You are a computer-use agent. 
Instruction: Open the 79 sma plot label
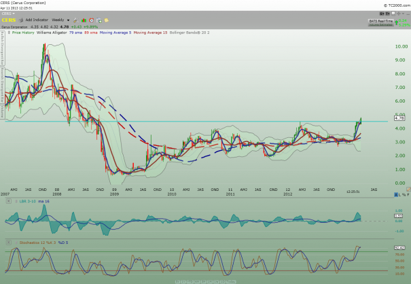tap(76, 33)
